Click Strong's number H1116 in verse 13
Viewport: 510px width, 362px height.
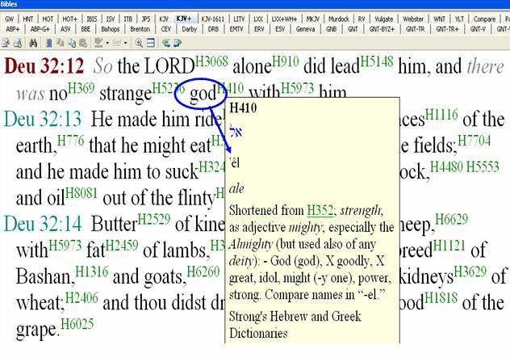point(441,115)
